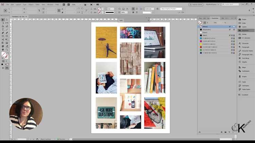The image size is (255, 143).
Task: Select the Scissors tool
Action: (x=3, y=39)
